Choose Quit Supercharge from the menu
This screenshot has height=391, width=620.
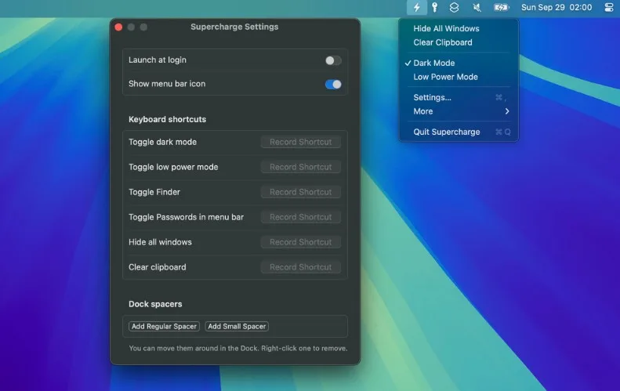(459, 132)
